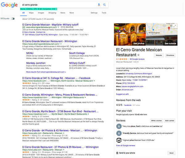Screen dimensions: 185x158
Task: Open the Facebook result for 341 S. College Rd.
Action: pos(56,78)
